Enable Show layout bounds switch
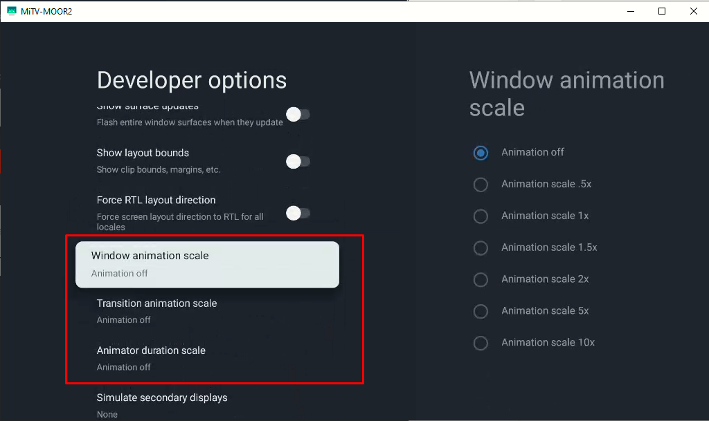Screen dimensions: 709x421 [x=298, y=161]
